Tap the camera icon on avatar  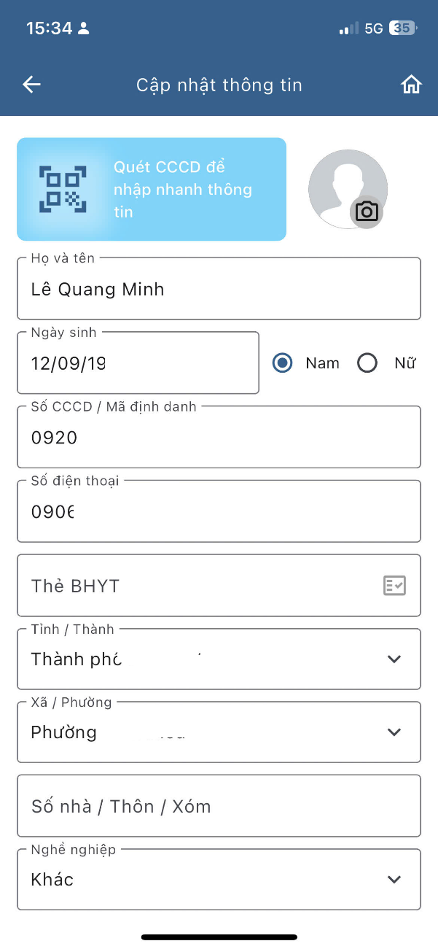click(x=366, y=212)
